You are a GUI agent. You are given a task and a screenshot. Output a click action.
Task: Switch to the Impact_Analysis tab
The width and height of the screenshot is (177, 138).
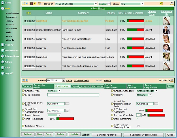coord(80,86)
